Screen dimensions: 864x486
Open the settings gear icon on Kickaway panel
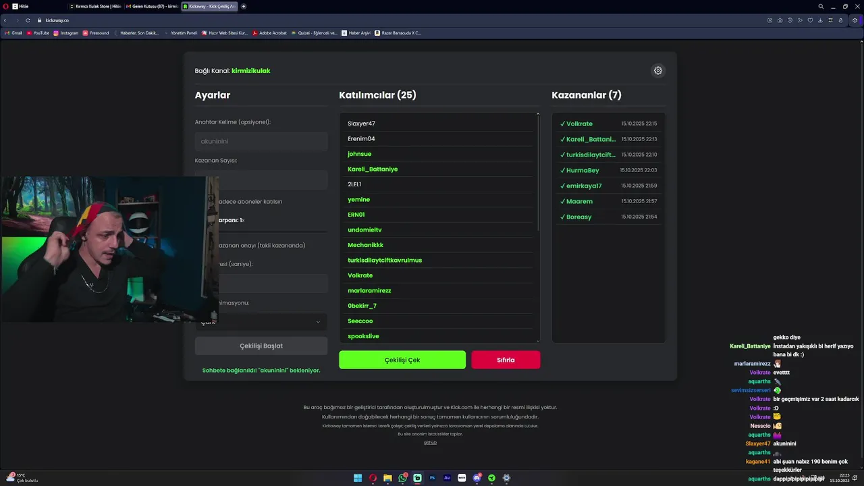[658, 70]
